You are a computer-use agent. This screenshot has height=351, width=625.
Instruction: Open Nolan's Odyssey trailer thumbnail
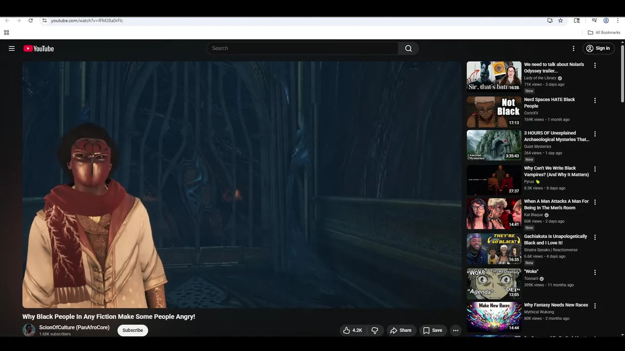tap(494, 77)
